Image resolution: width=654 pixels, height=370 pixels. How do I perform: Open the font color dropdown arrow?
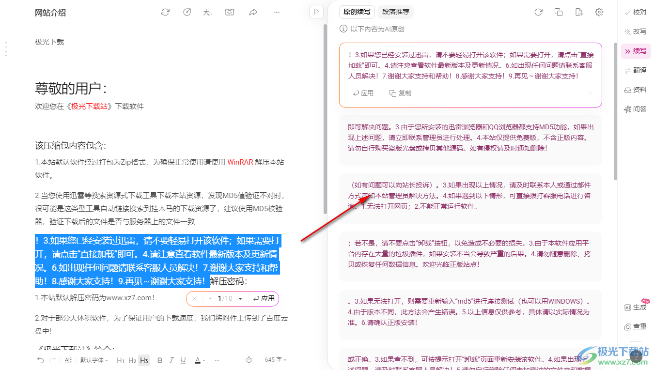(x=204, y=360)
